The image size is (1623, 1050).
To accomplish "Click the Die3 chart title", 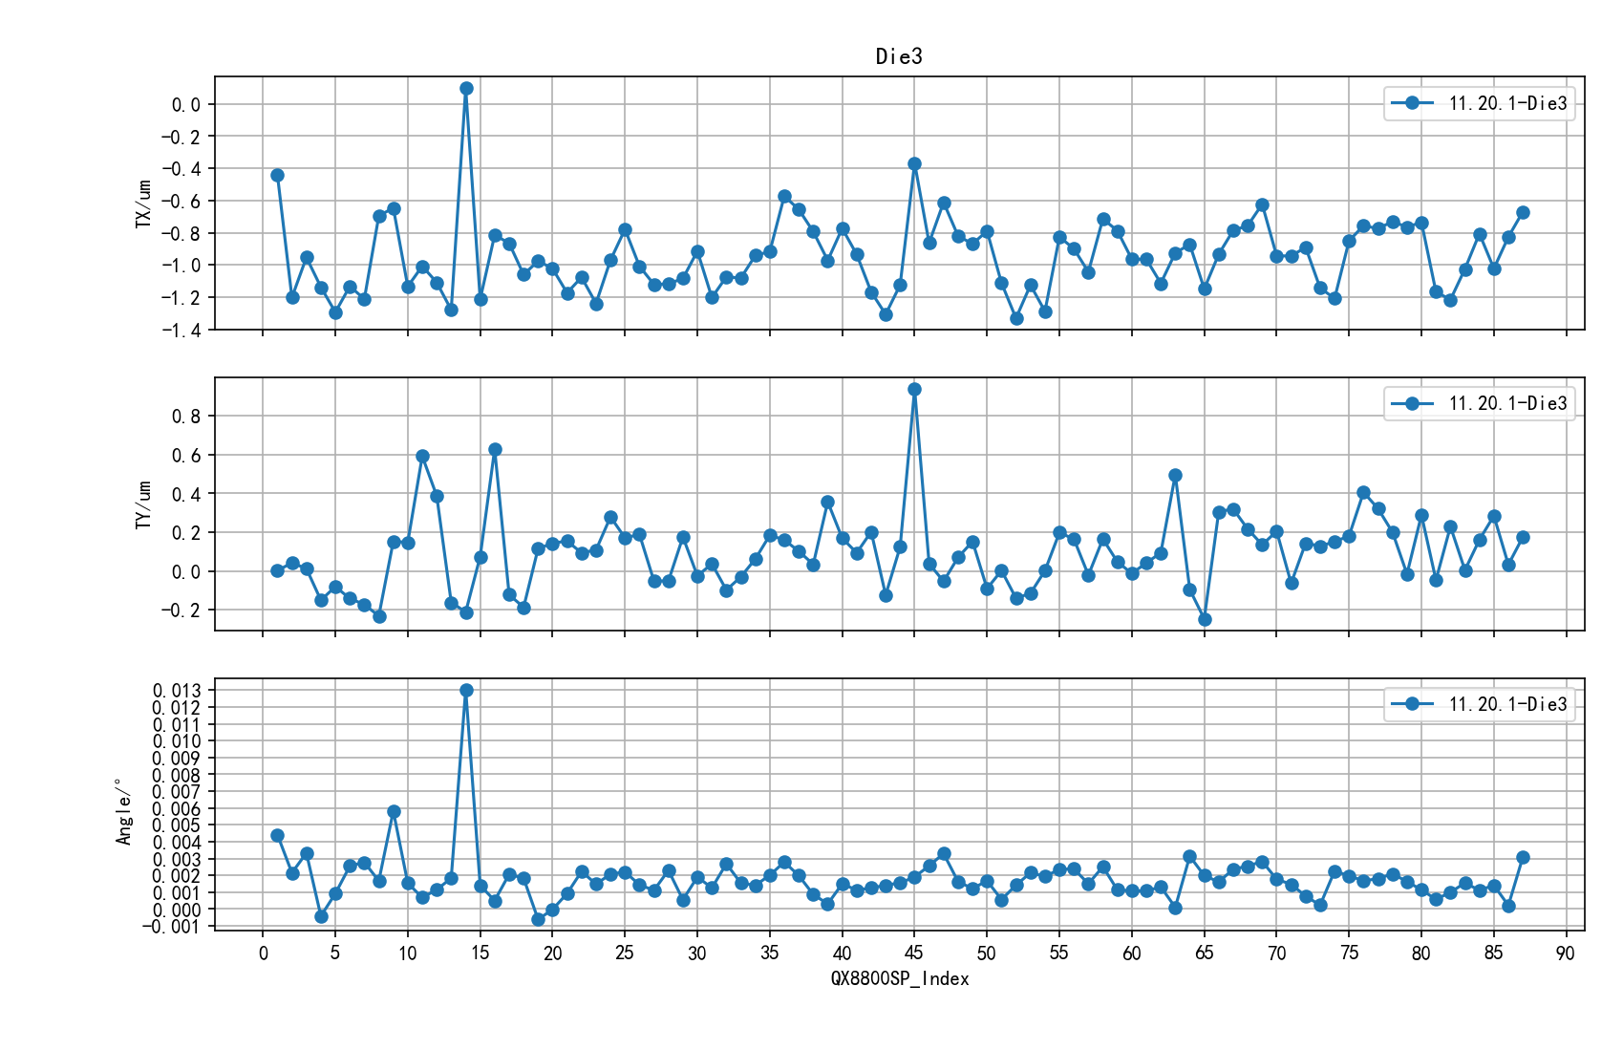I will [x=899, y=56].
